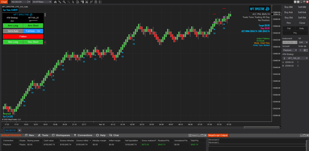This screenshot has width=309, height=151.
Task: Open the bar type chart style icon
Action: point(55,2)
